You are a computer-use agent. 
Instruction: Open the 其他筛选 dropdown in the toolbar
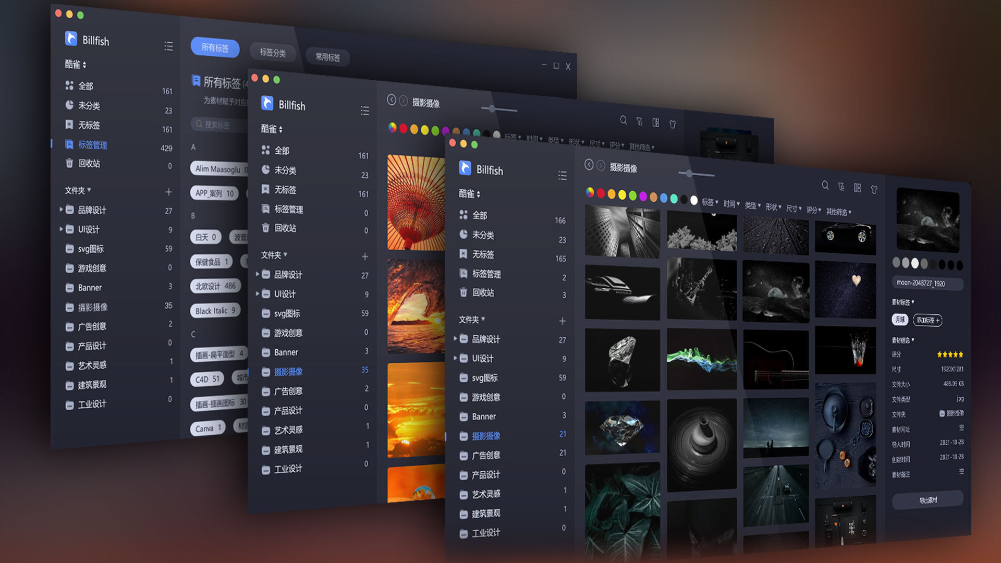(x=838, y=211)
